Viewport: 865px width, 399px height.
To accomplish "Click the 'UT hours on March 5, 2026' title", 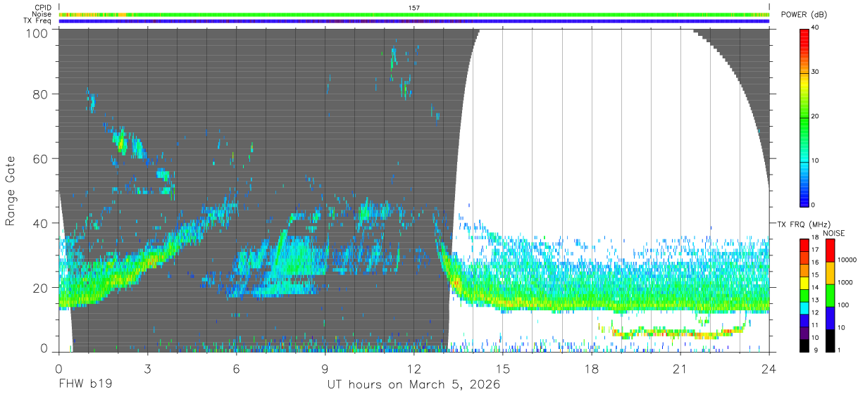I will click(x=413, y=386).
